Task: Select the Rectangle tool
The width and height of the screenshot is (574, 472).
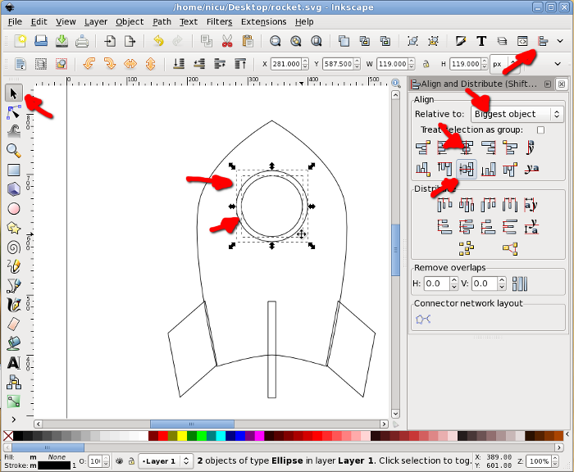Action: [14, 170]
